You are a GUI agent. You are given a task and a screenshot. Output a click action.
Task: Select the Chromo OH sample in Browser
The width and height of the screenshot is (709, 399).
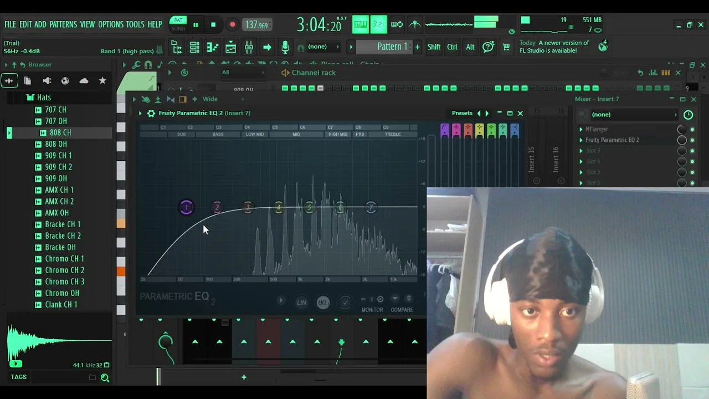point(62,293)
